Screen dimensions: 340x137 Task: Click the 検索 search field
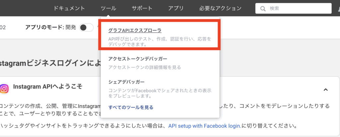[x=294, y=8]
